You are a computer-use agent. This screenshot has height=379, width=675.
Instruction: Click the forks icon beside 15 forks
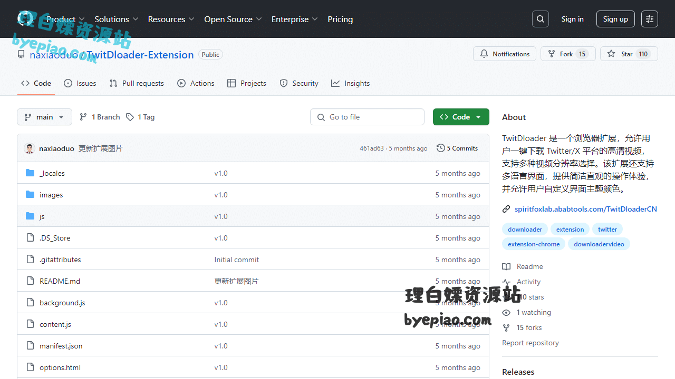coord(506,328)
